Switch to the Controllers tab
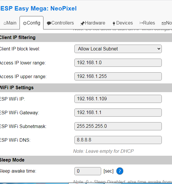172x184 pixels. [60, 23]
